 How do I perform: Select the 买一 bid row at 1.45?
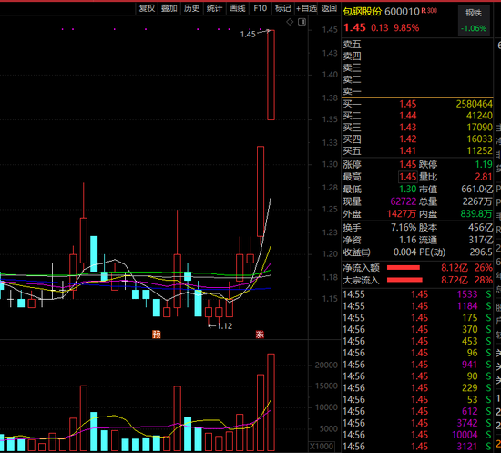click(417, 104)
